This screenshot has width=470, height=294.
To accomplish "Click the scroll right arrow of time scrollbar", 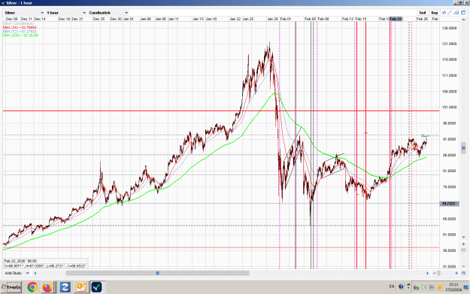I will tap(427, 273).
